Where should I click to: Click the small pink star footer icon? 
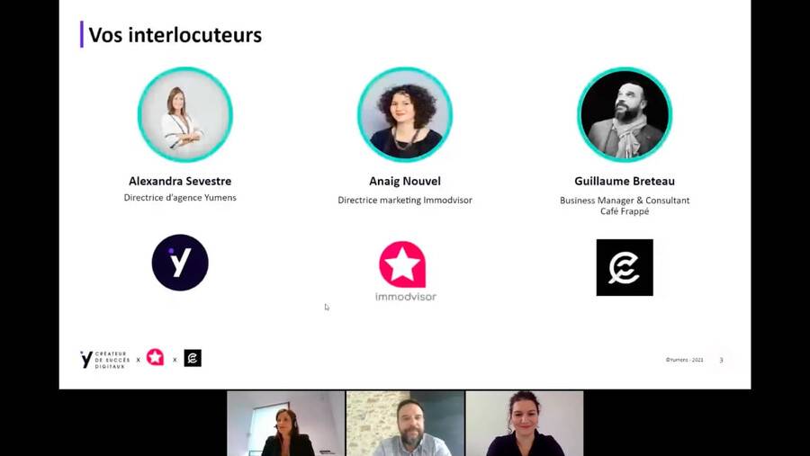(x=155, y=357)
